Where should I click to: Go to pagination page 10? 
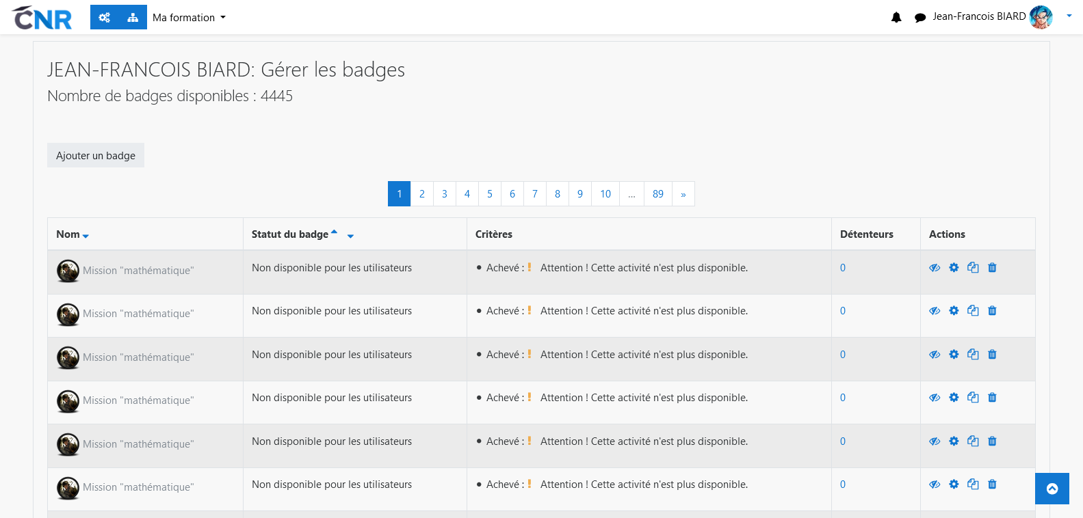coord(605,194)
